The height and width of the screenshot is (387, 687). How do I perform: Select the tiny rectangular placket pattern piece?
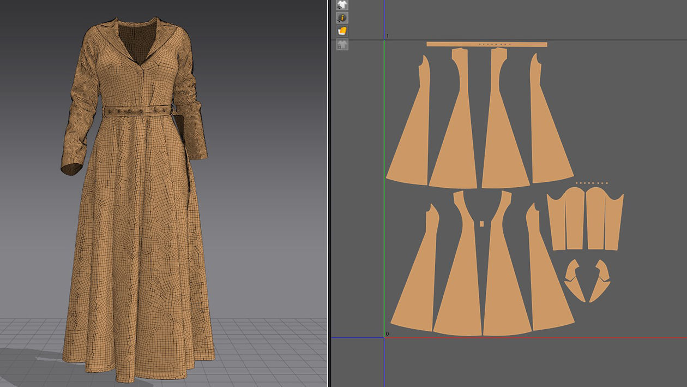point(482,223)
